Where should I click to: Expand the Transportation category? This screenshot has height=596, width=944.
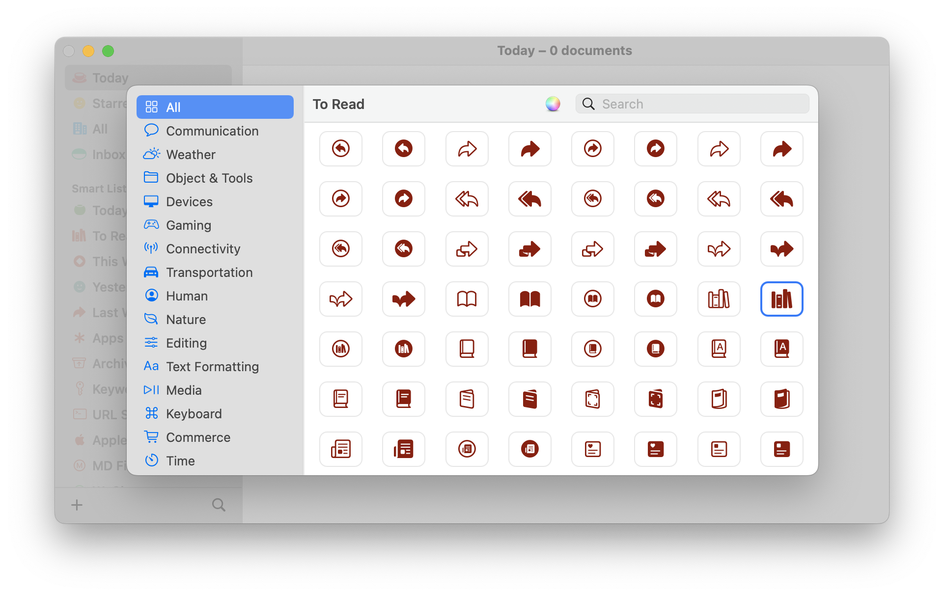(x=209, y=272)
